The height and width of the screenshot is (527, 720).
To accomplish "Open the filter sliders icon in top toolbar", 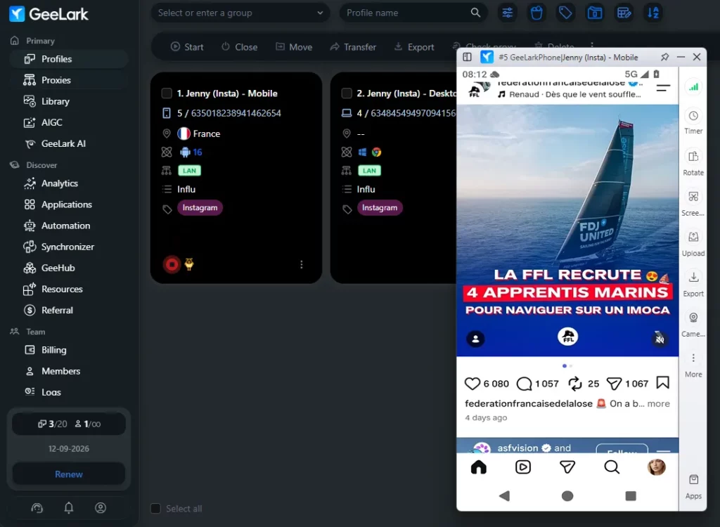I will click(508, 13).
